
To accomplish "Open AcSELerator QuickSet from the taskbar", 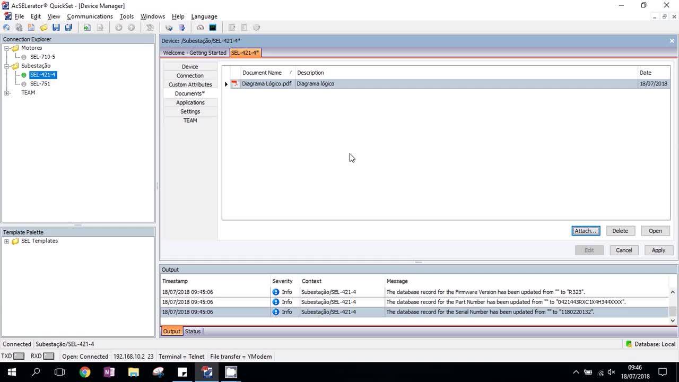I will [x=207, y=372].
